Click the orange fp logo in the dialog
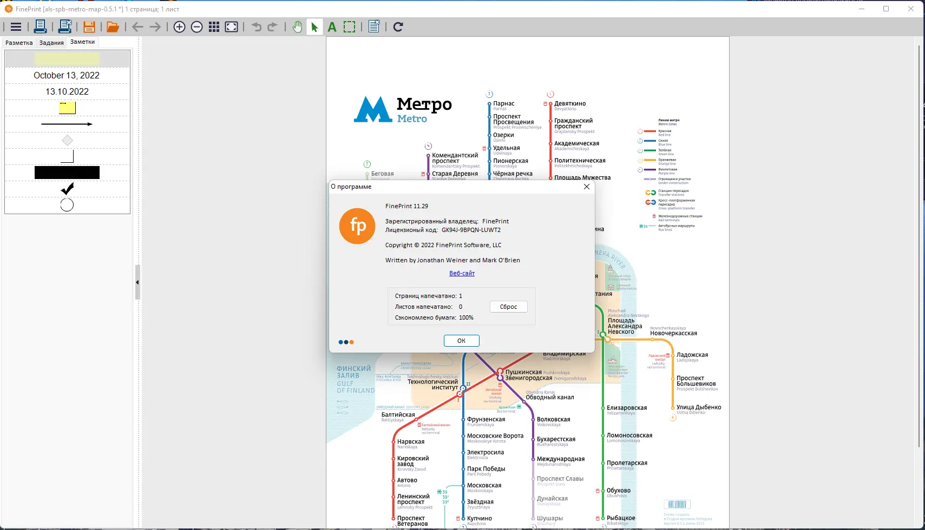 (x=357, y=226)
